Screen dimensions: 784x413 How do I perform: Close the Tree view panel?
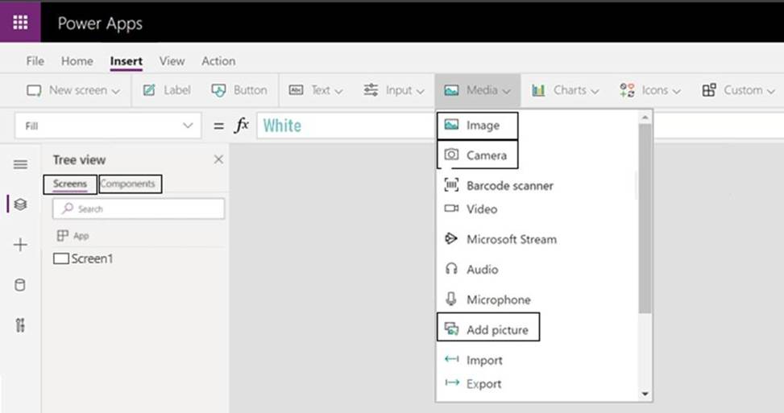pos(218,159)
